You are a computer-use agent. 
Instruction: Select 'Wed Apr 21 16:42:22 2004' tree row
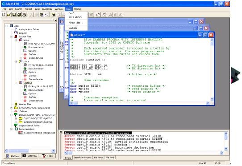tap(42, 44)
